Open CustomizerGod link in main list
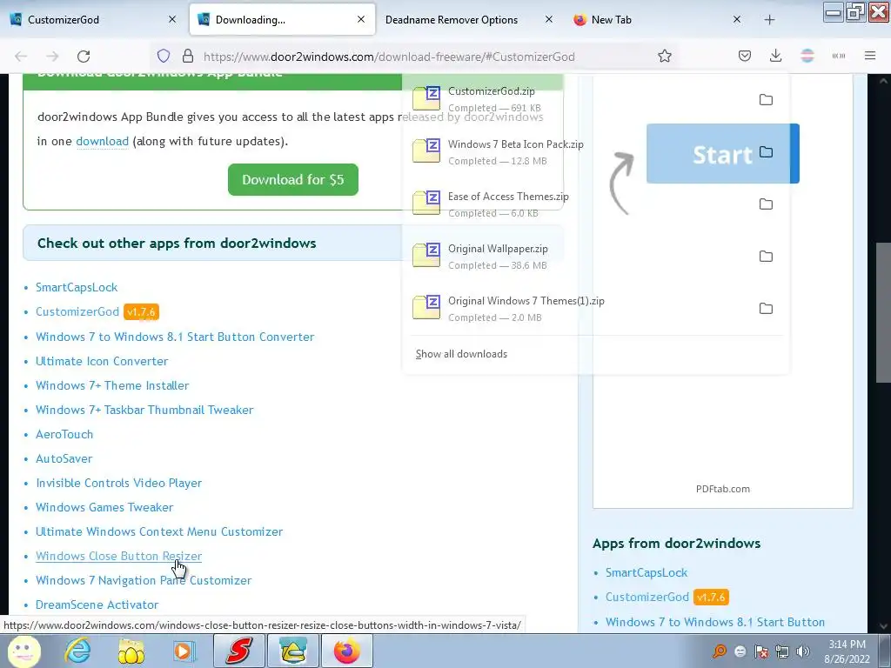Screen dimensions: 891x668 (x=77, y=312)
